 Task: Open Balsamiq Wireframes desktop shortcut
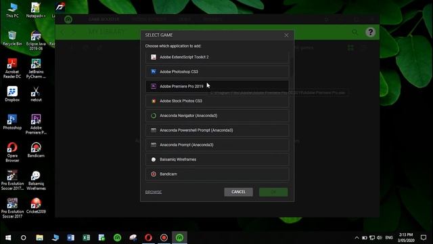click(x=36, y=180)
